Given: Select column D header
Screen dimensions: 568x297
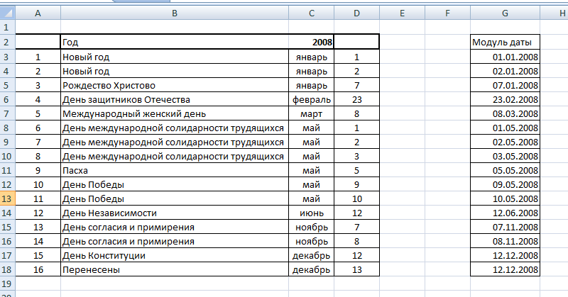Looking at the screenshot, I should coord(357,13).
